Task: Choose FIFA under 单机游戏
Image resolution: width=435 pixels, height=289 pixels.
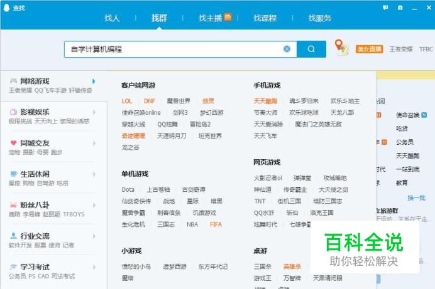Action: coord(216,224)
